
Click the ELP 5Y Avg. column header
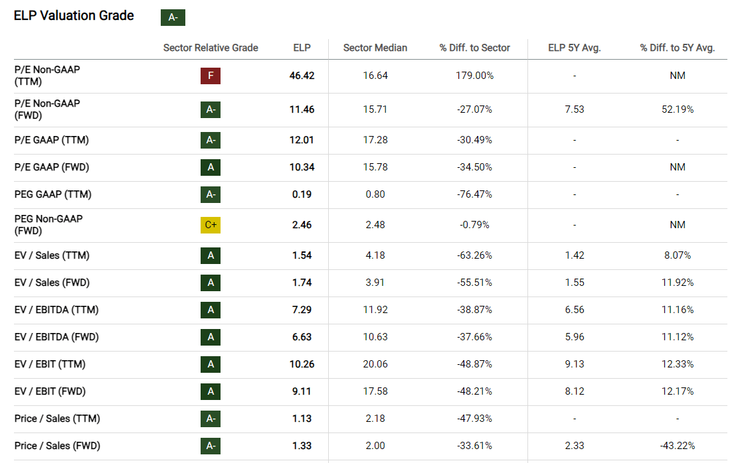575,48
